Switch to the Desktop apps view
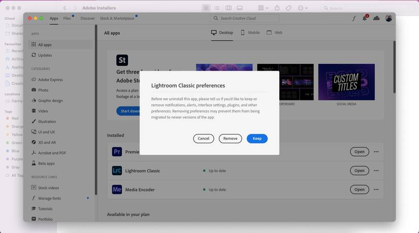This screenshot has width=419, height=233. (x=222, y=32)
